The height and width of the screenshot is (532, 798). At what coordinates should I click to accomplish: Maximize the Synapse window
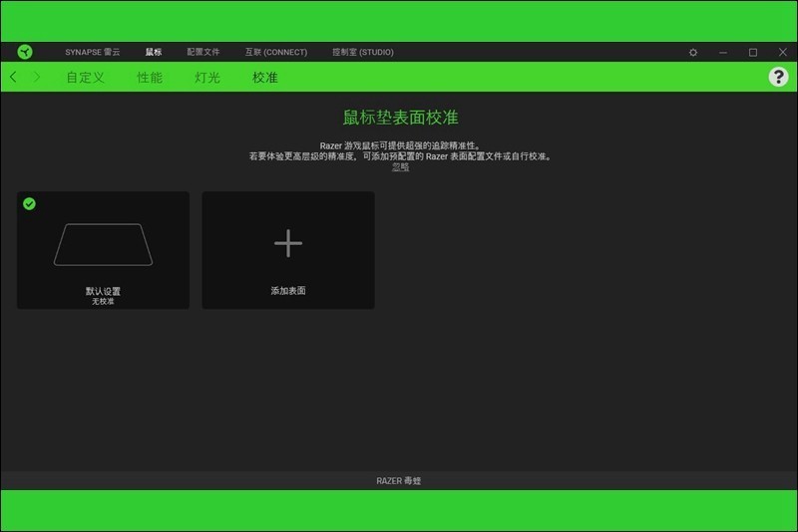click(x=753, y=53)
